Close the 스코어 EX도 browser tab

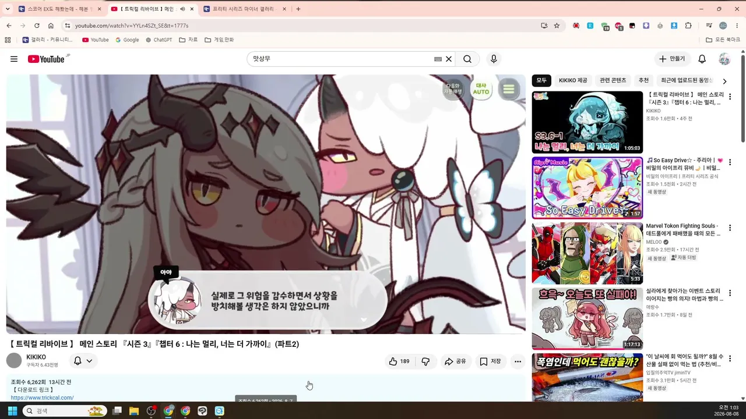click(100, 9)
